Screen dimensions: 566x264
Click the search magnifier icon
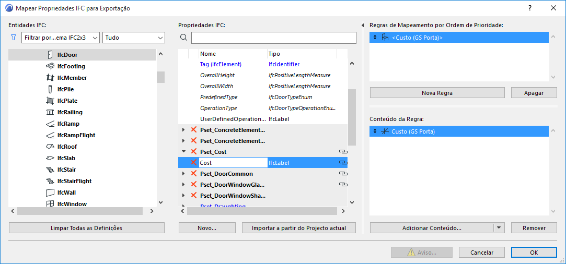click(184, 38)
